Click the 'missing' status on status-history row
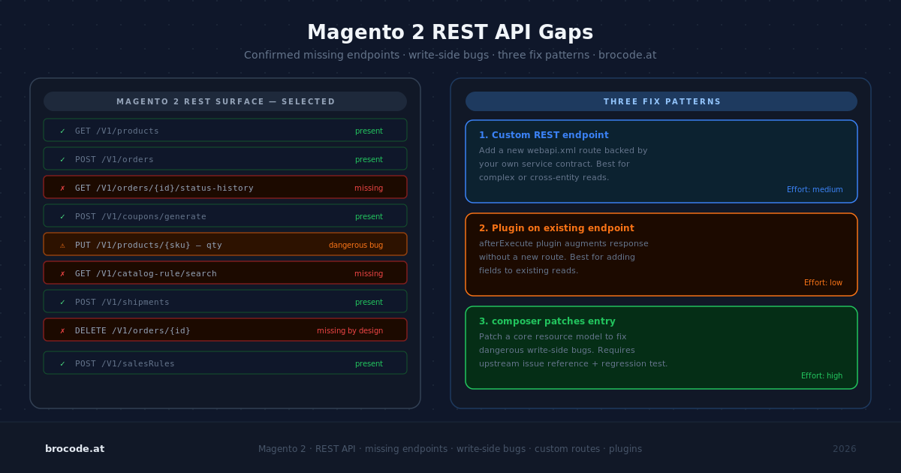 click(369, 188)
